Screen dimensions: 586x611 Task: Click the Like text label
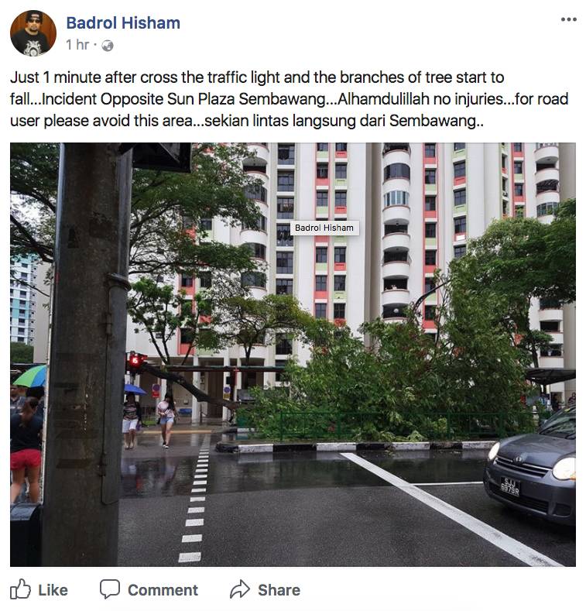[x=53, y=590]
